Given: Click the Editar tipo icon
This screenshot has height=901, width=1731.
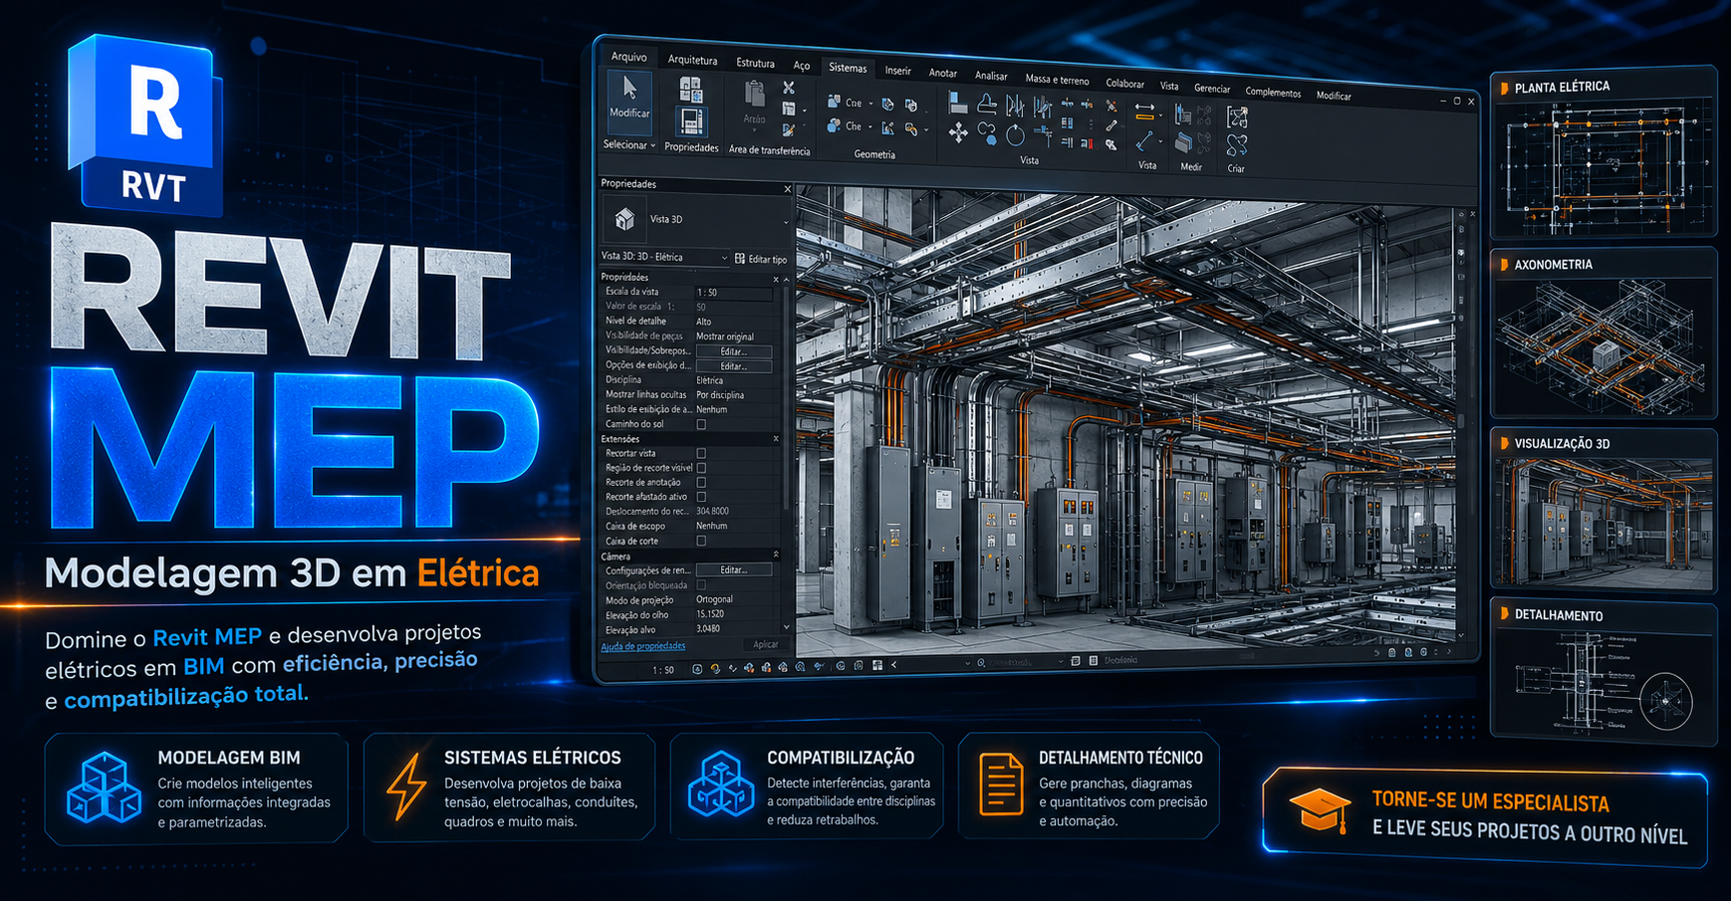Looking at the screenshot, I should point(740,259).
